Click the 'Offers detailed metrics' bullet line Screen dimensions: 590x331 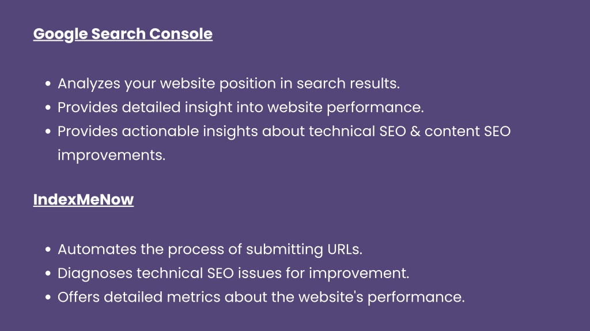tap(261, 297)
